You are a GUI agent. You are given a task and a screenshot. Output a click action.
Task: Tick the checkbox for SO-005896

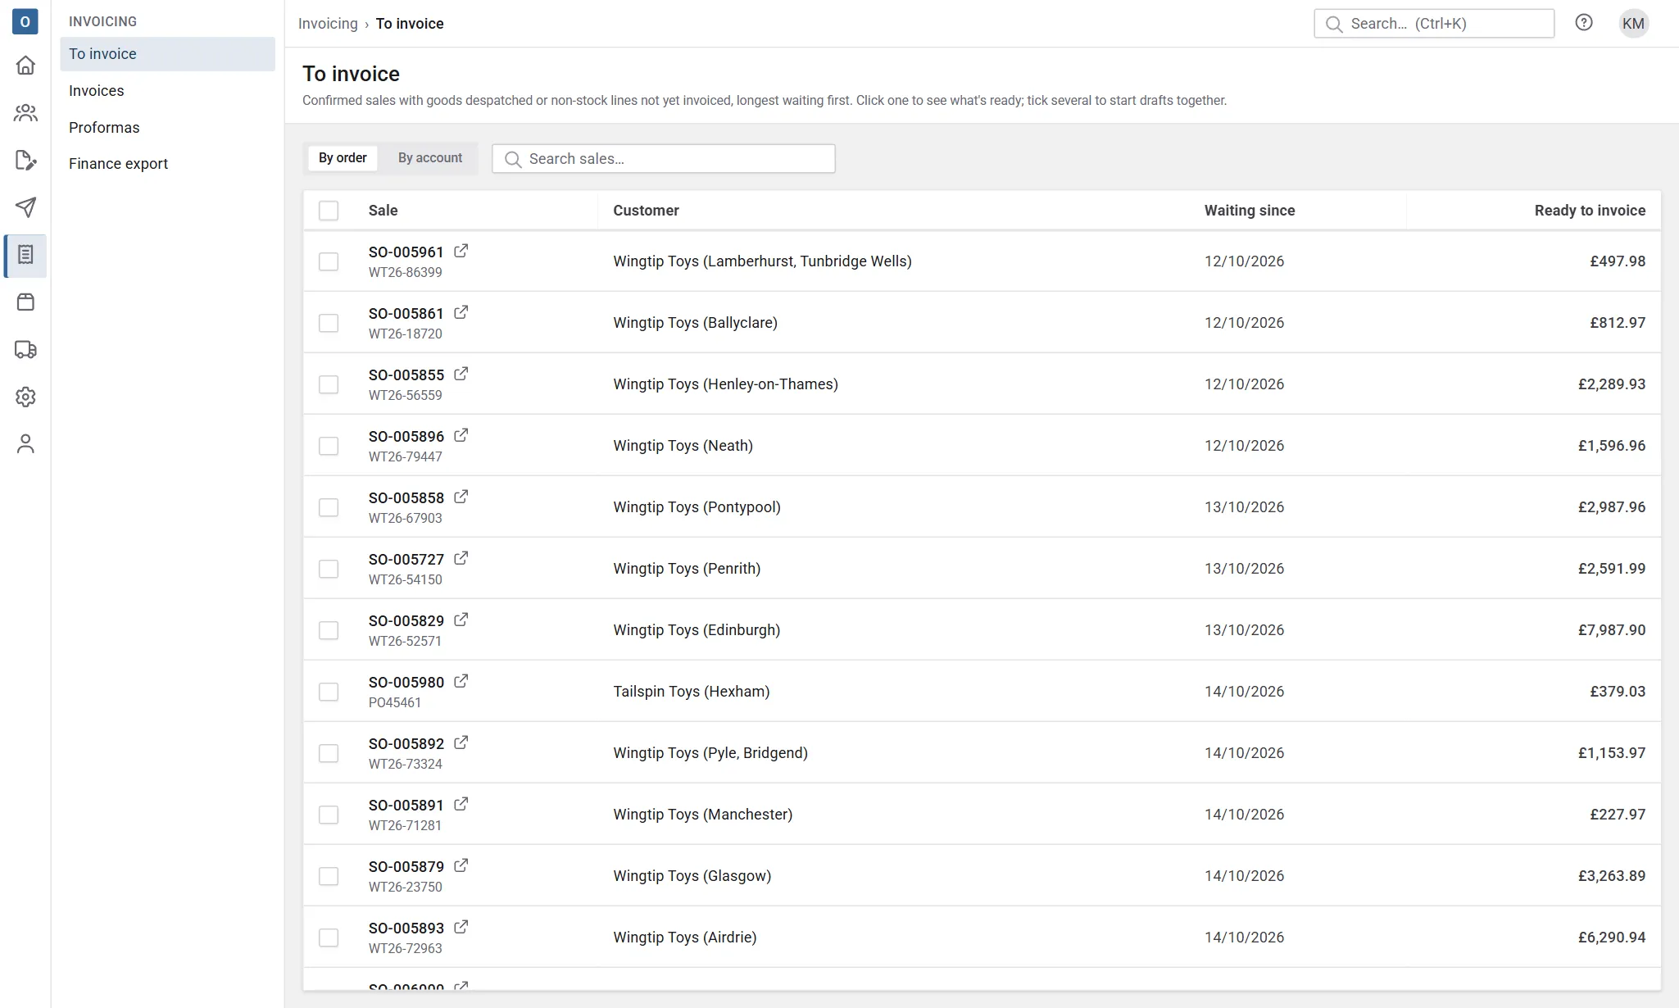click(x=329, y=446)
